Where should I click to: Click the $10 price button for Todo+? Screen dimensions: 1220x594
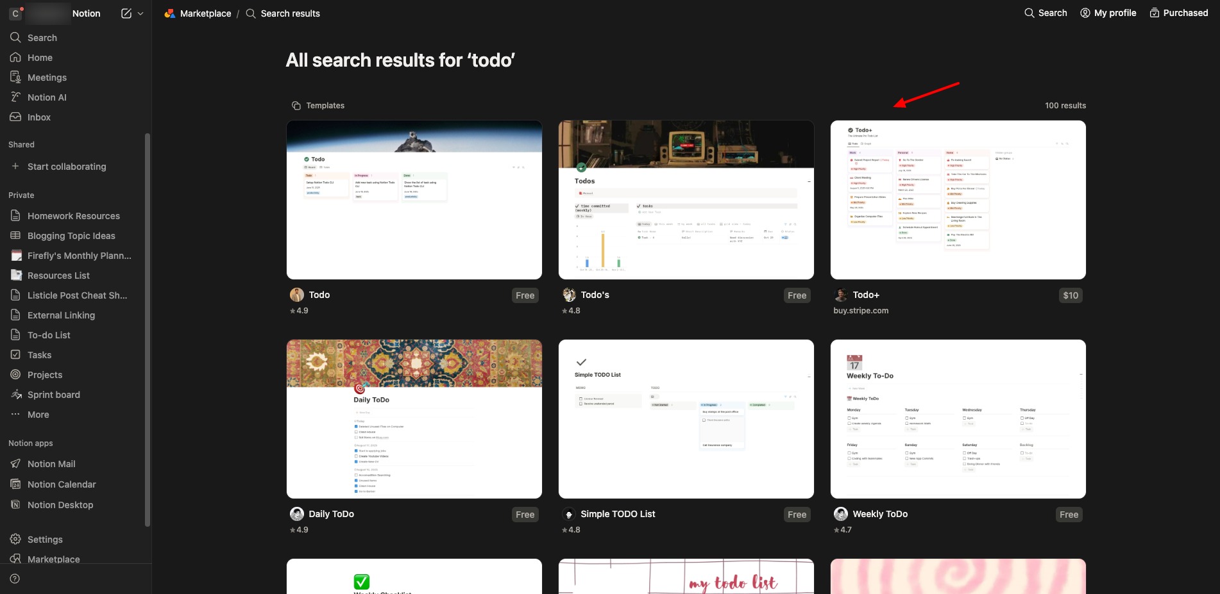point(1071,295)
